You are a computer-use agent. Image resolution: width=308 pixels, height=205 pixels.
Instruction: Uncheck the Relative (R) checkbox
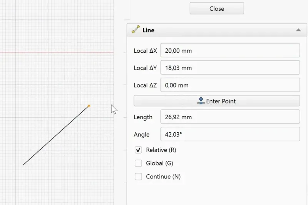click(x=138, y=150)
